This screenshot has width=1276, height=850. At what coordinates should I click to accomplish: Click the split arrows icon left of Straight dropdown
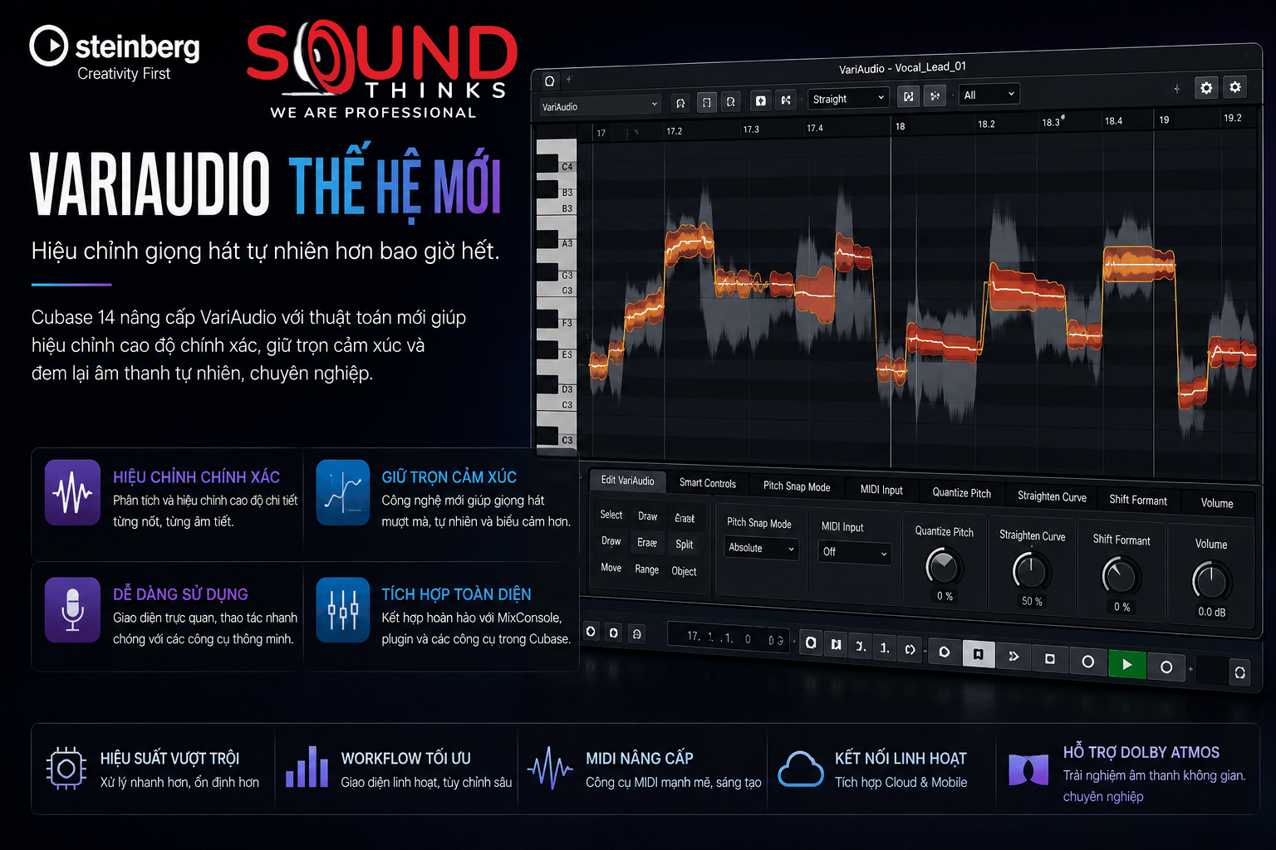point(786,100)
